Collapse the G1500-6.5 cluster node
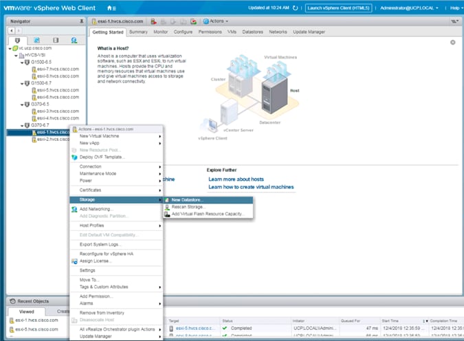This screenshot has height=341, width=464. pos(22,63)
